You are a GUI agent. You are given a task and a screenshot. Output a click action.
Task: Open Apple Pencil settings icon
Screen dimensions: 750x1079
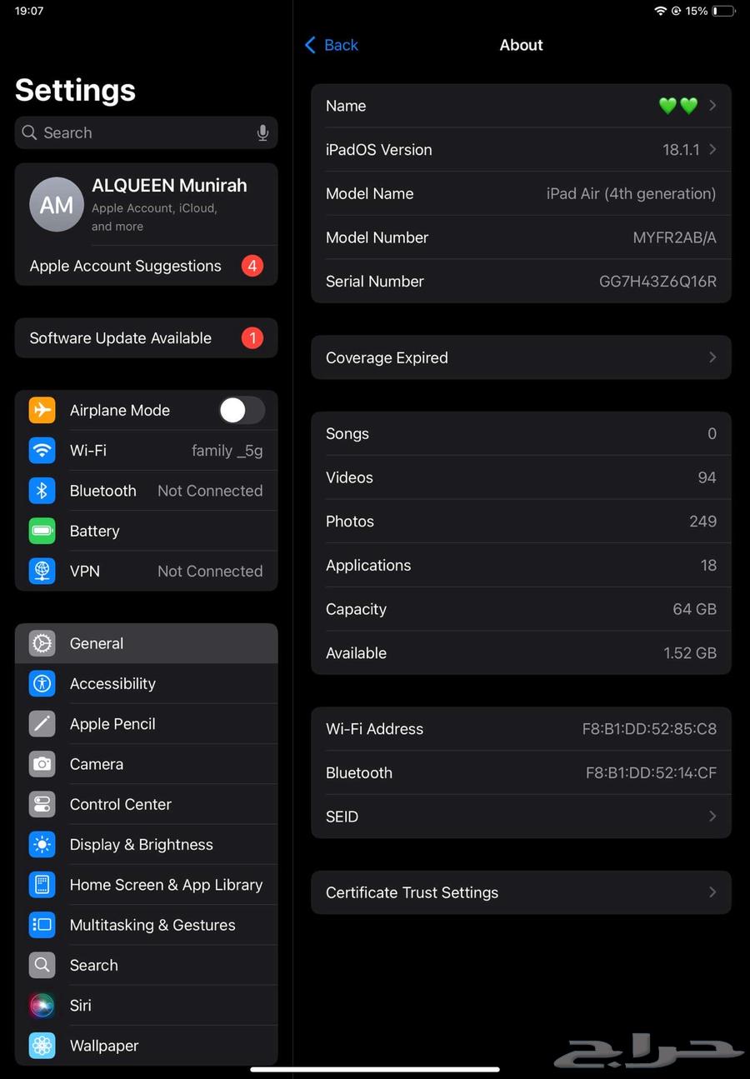click(42, 724)
